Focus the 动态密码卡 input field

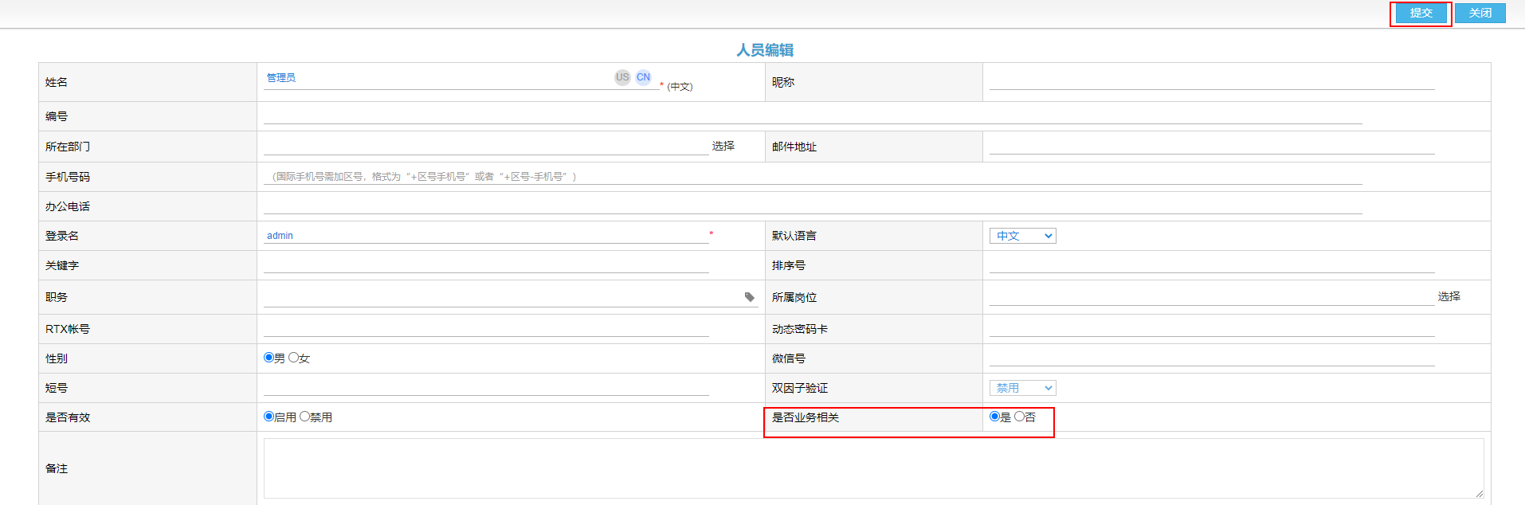1212,328
